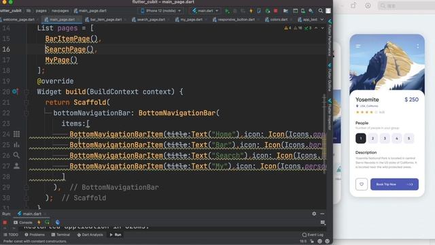Toggle fold marker at line 29

[27, 187]
